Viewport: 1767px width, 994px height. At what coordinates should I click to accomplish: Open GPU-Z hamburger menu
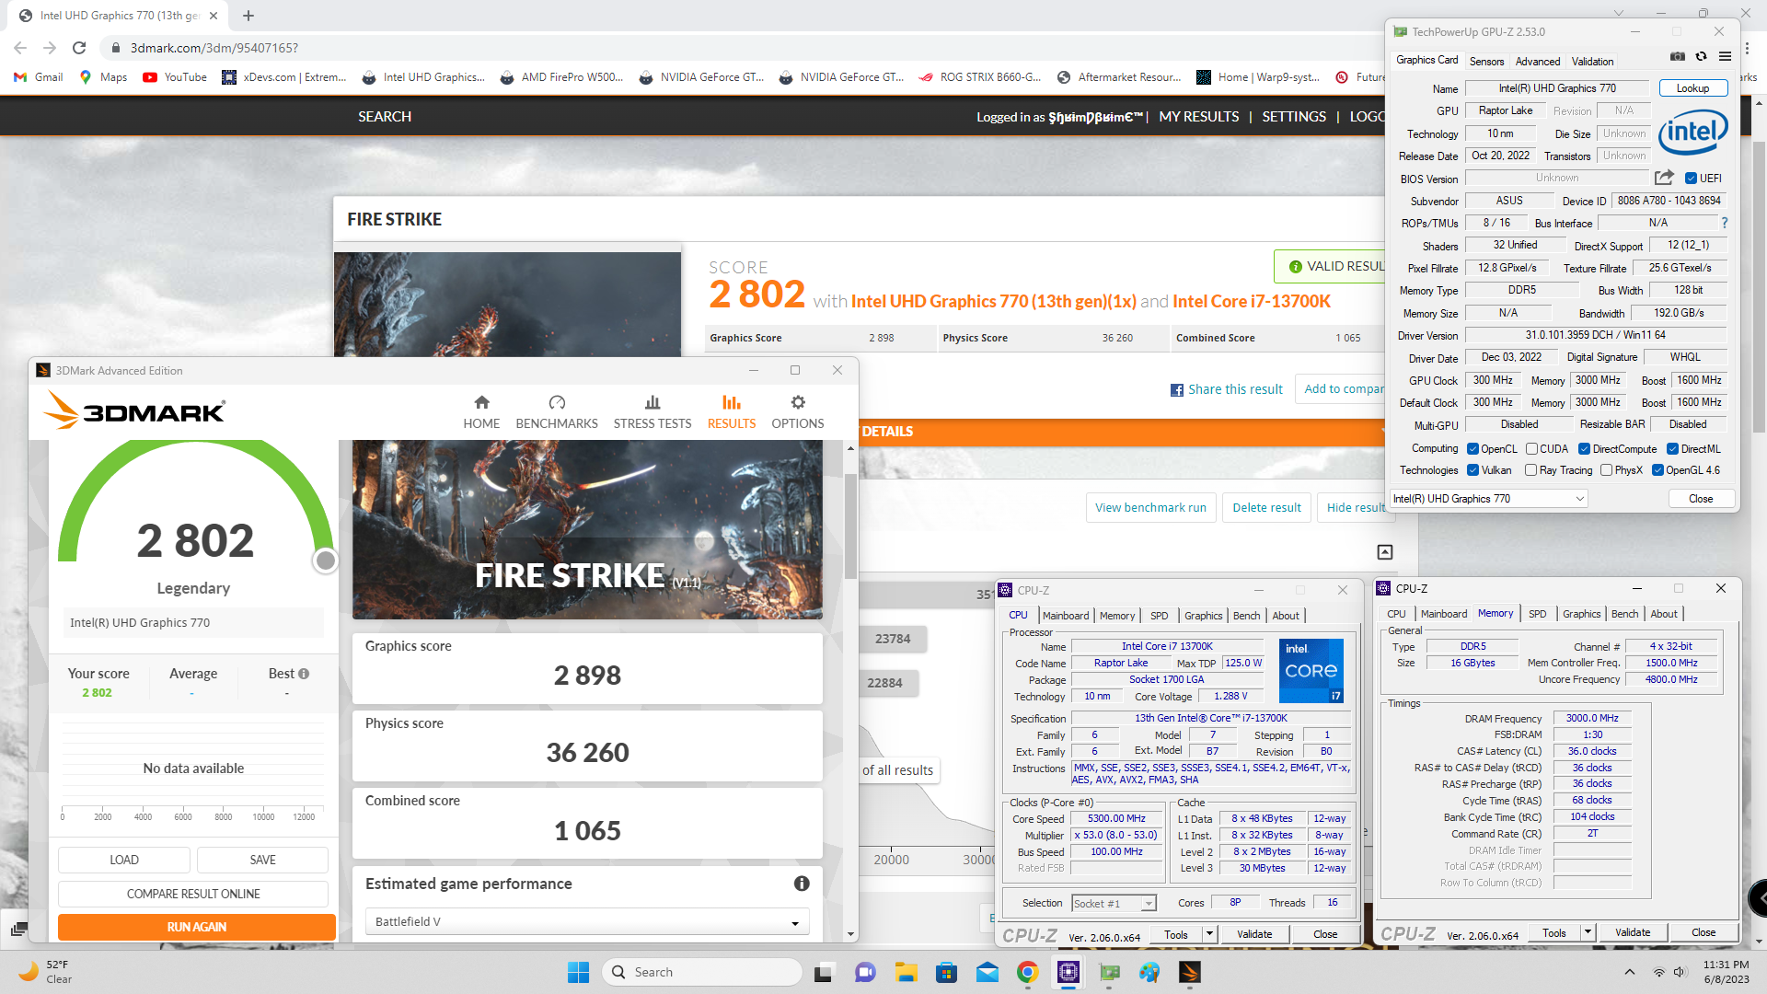pos(1725,57)
